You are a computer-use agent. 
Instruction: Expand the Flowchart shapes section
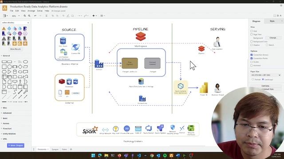click(x=7, y=129)
